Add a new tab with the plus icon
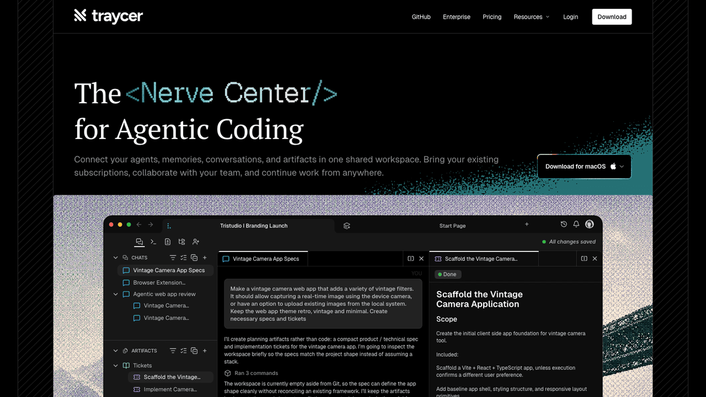 point(527,224)
